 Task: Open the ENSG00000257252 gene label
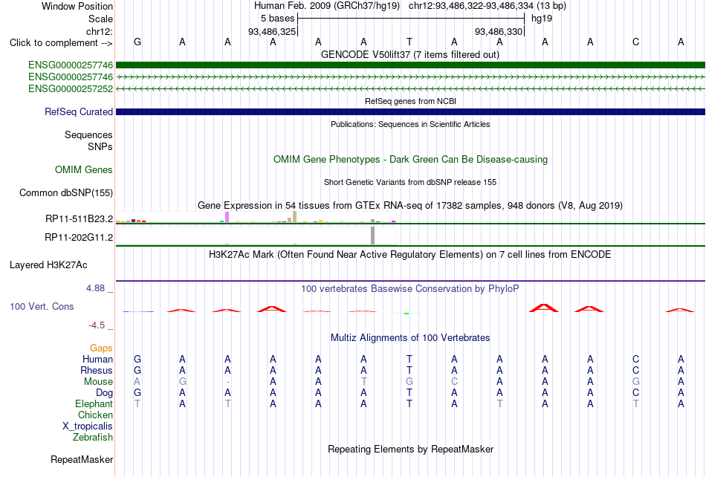(71, 88)
